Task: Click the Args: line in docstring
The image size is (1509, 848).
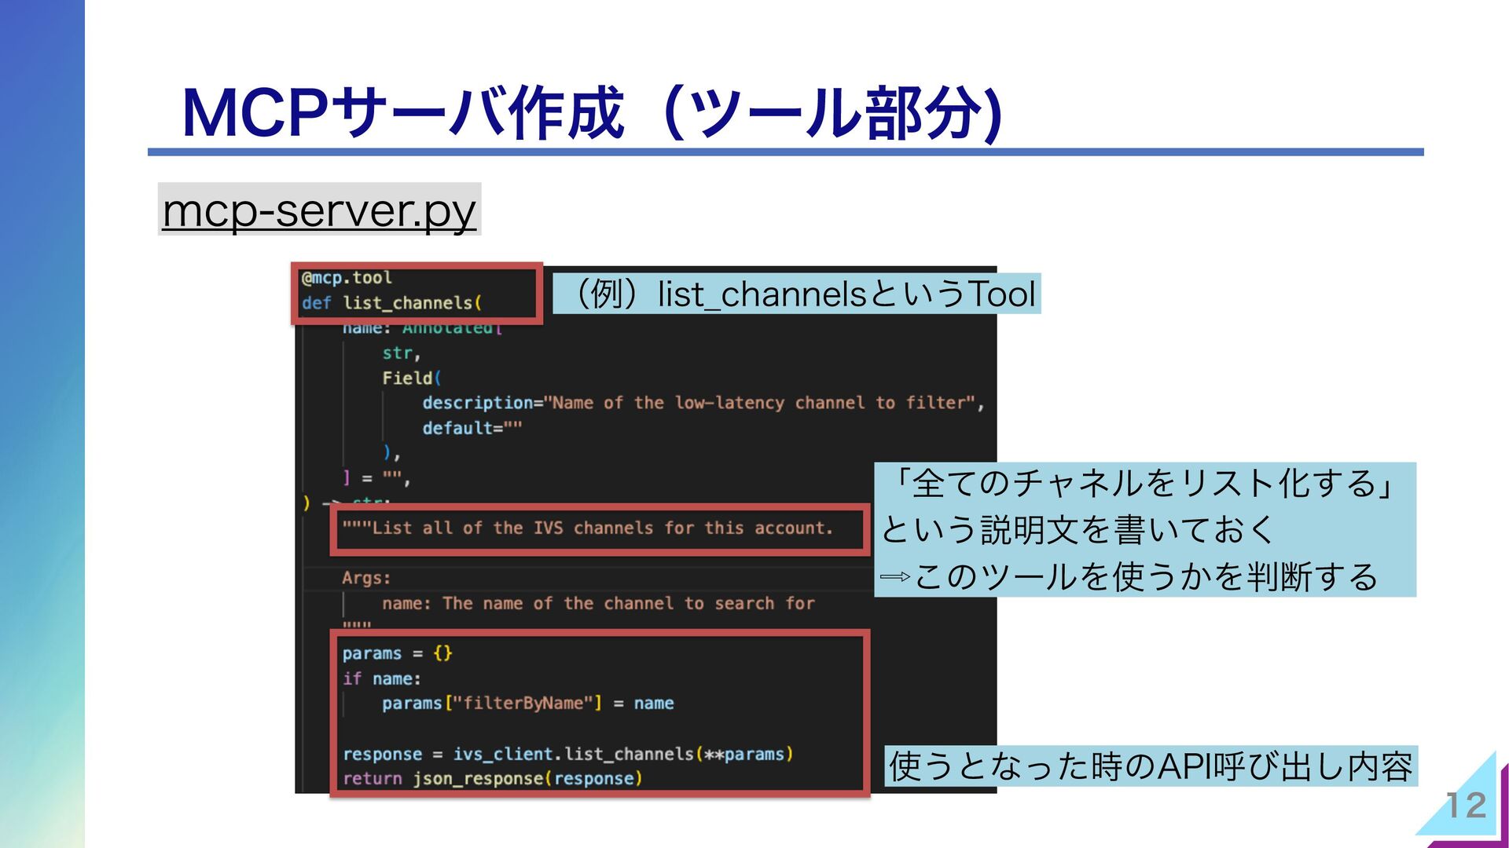Action: tap(366, 578)
